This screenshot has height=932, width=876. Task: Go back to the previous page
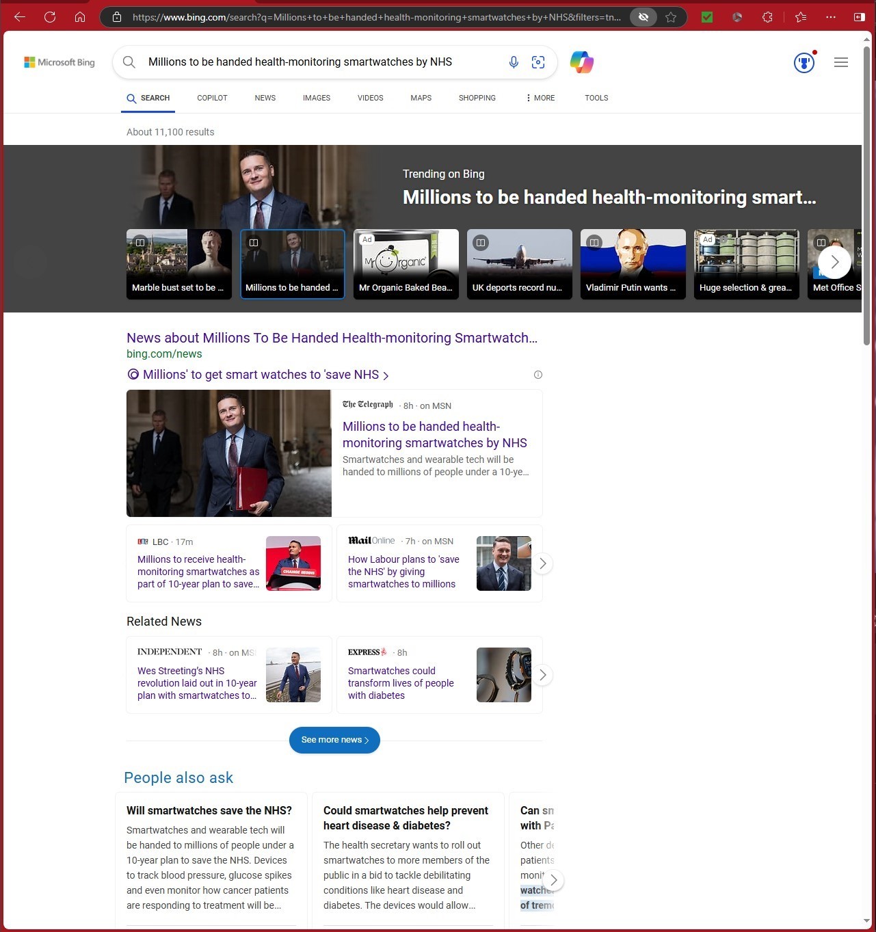click(20, 17)
